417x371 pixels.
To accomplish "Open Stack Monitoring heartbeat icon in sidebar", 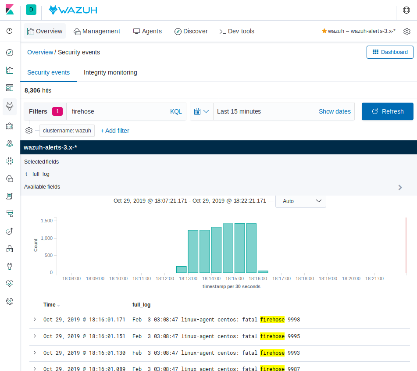I will click(10, 284).
